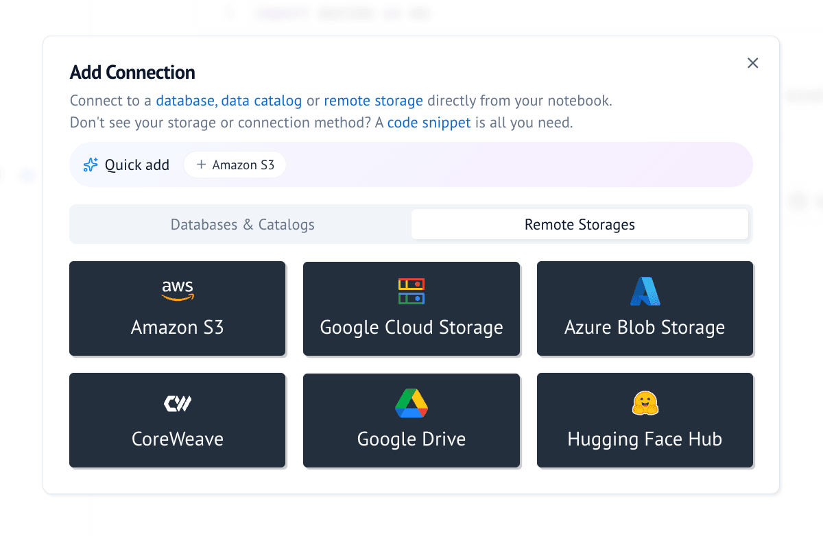823x536 pixels.
Task: Select the Google Drive card label
Action: (x=411, y=439)
